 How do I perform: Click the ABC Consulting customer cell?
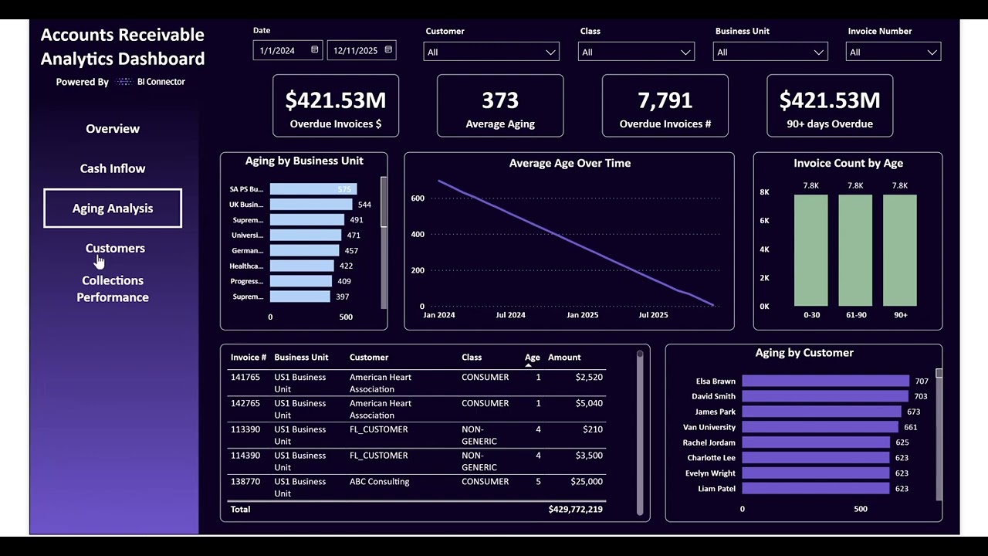[379, 482]
